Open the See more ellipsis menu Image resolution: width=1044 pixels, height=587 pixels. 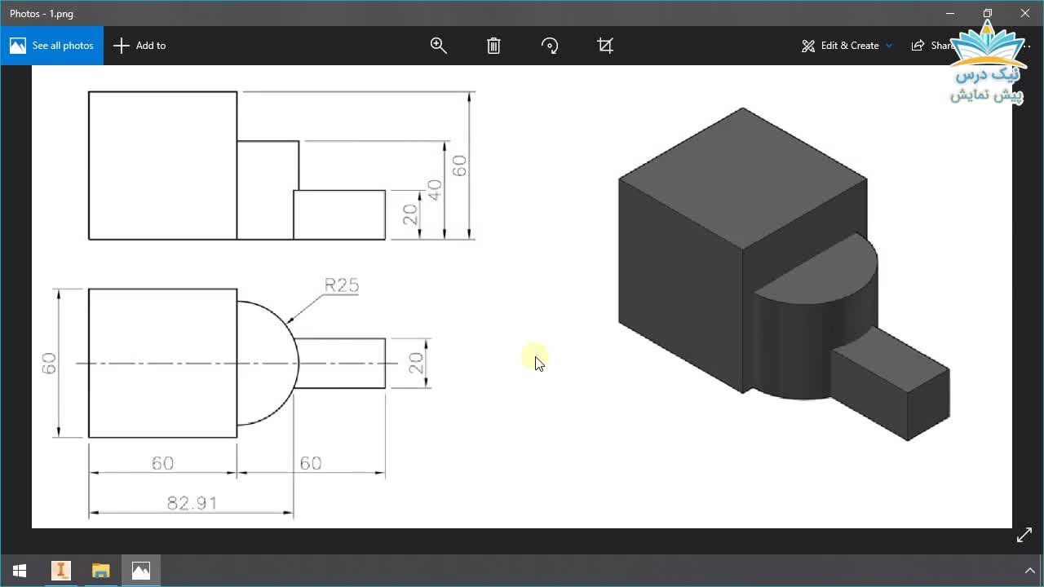click(x=1027, y=46)
